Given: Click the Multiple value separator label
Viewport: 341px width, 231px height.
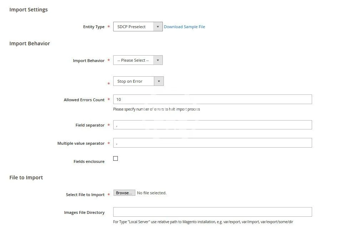Looking at the screenshot, I should [x=81, y=143].
